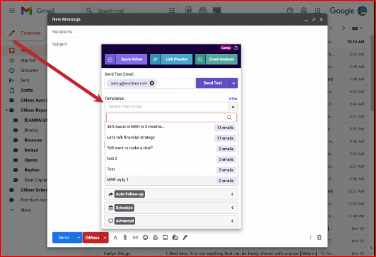Open Gmail main menu hamburger icon
The image size is (376, 257).
[x=12, y=10]
